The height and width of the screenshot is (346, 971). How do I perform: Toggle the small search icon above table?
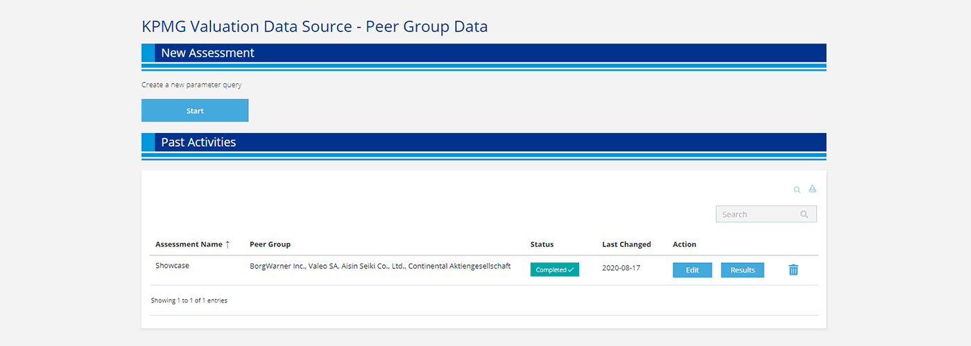pos(797,190)
